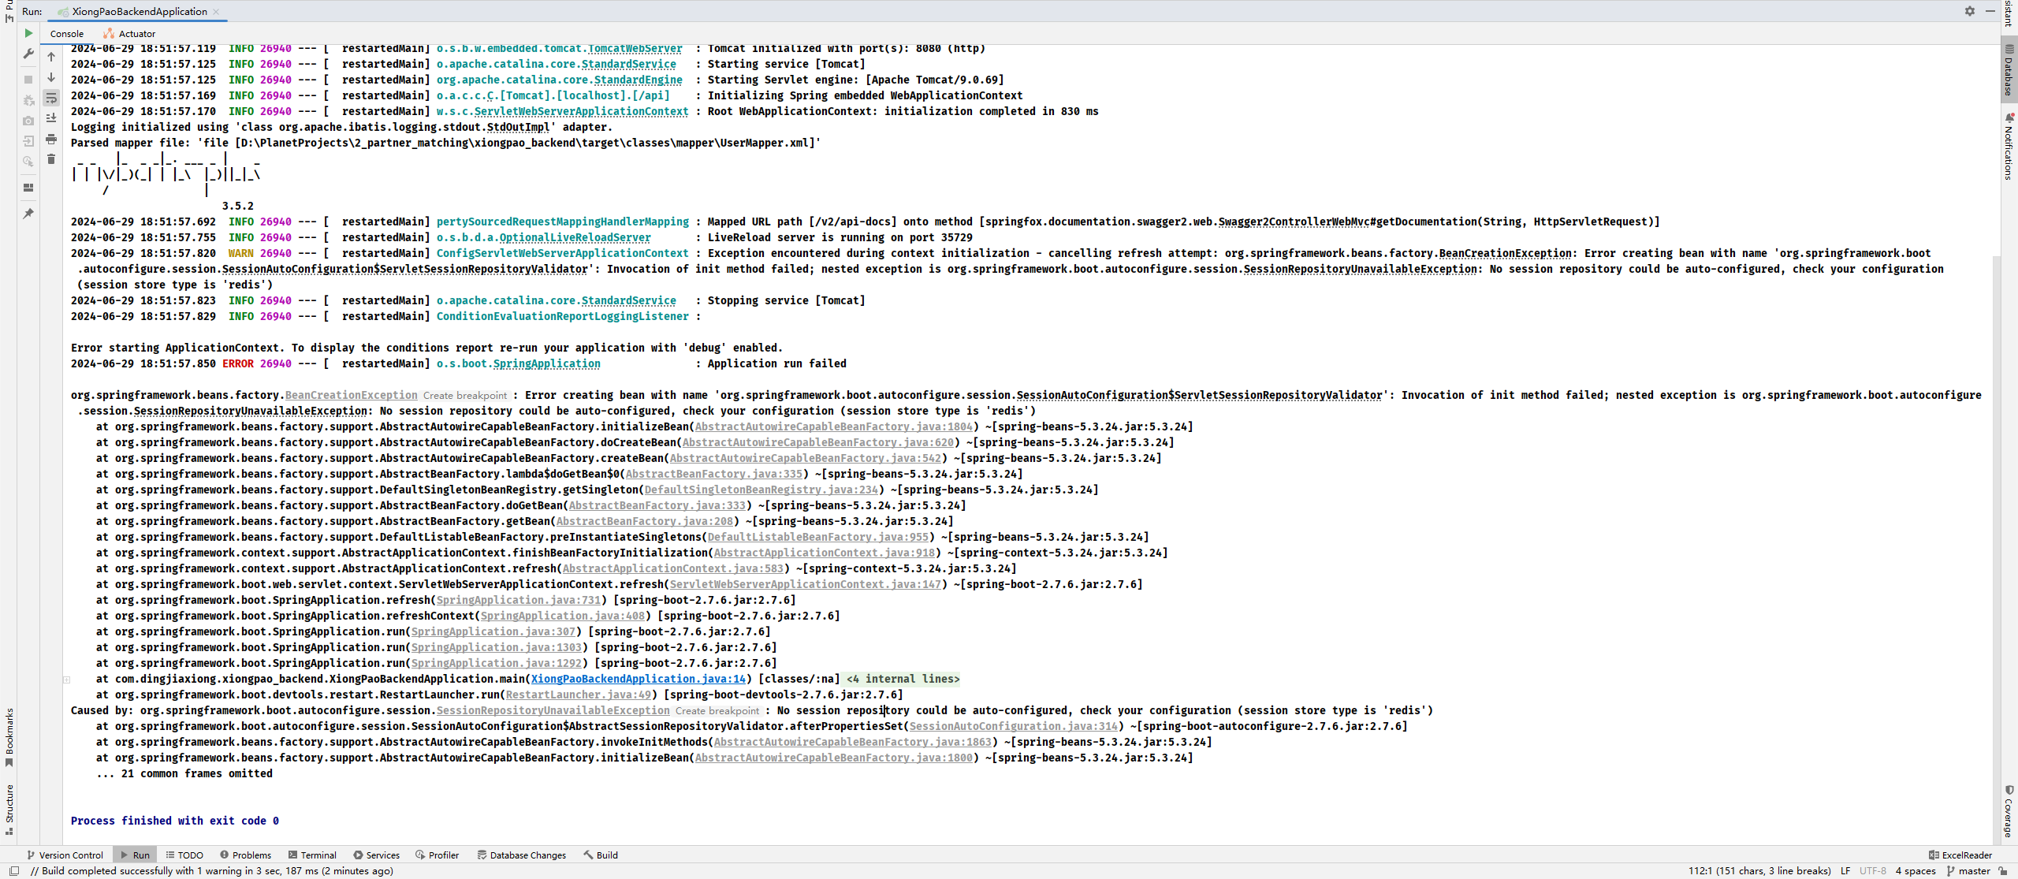The height and width of the screenshot is (879, 2018).
Task: Open AbstractAutowireCapableBeanFactory.java:1804 link
Action: [833, 426]
